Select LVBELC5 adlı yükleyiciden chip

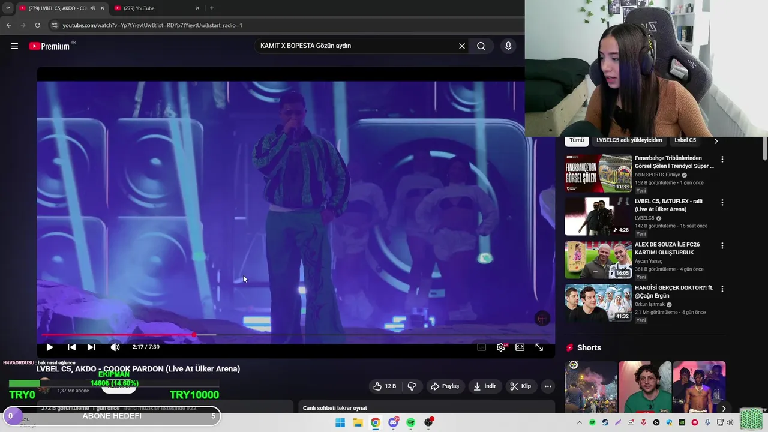coord(629,140)
